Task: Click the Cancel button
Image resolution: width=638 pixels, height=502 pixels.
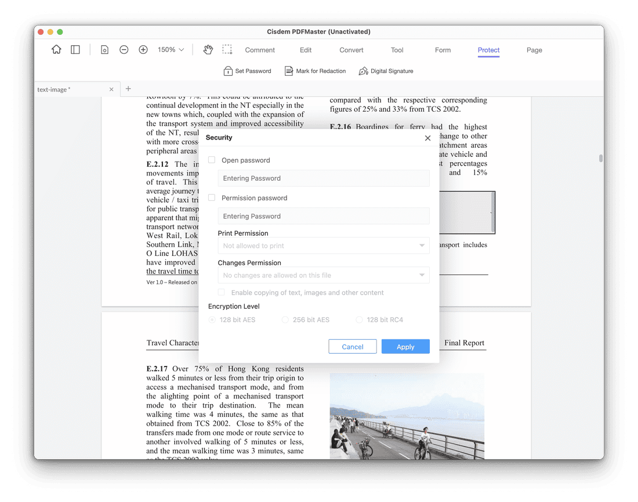Action: (353, 346)
